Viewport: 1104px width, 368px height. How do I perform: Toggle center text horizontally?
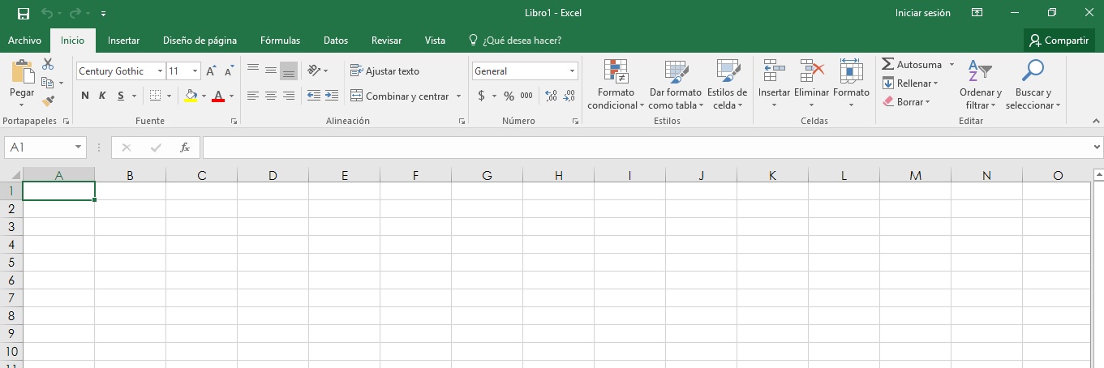pos(270,96)
